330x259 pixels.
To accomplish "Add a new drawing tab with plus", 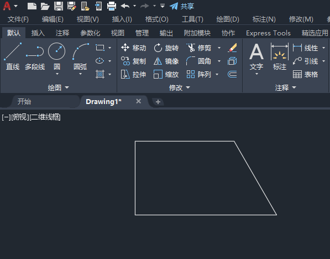I will click(x=158, y=102).
